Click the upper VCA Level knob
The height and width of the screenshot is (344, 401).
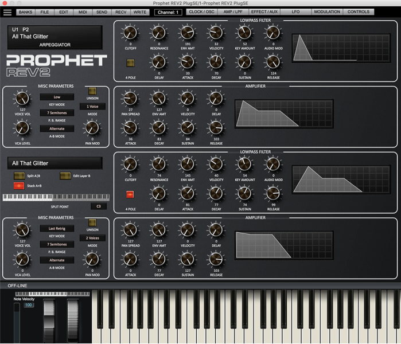tap(22, 128)
